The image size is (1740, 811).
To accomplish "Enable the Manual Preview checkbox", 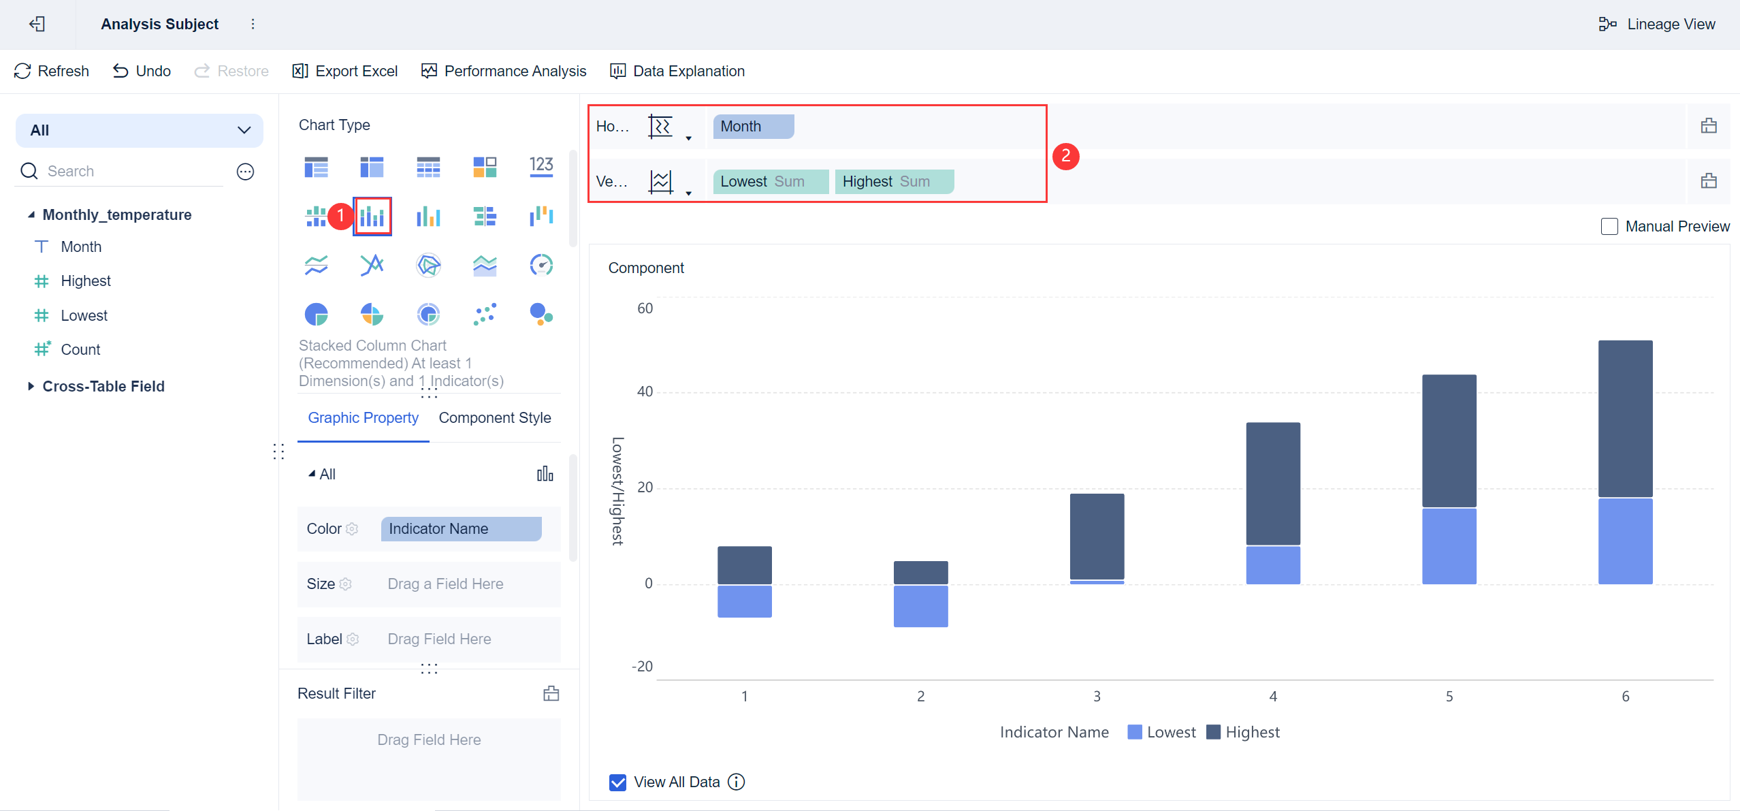I will pos(1609,227).
